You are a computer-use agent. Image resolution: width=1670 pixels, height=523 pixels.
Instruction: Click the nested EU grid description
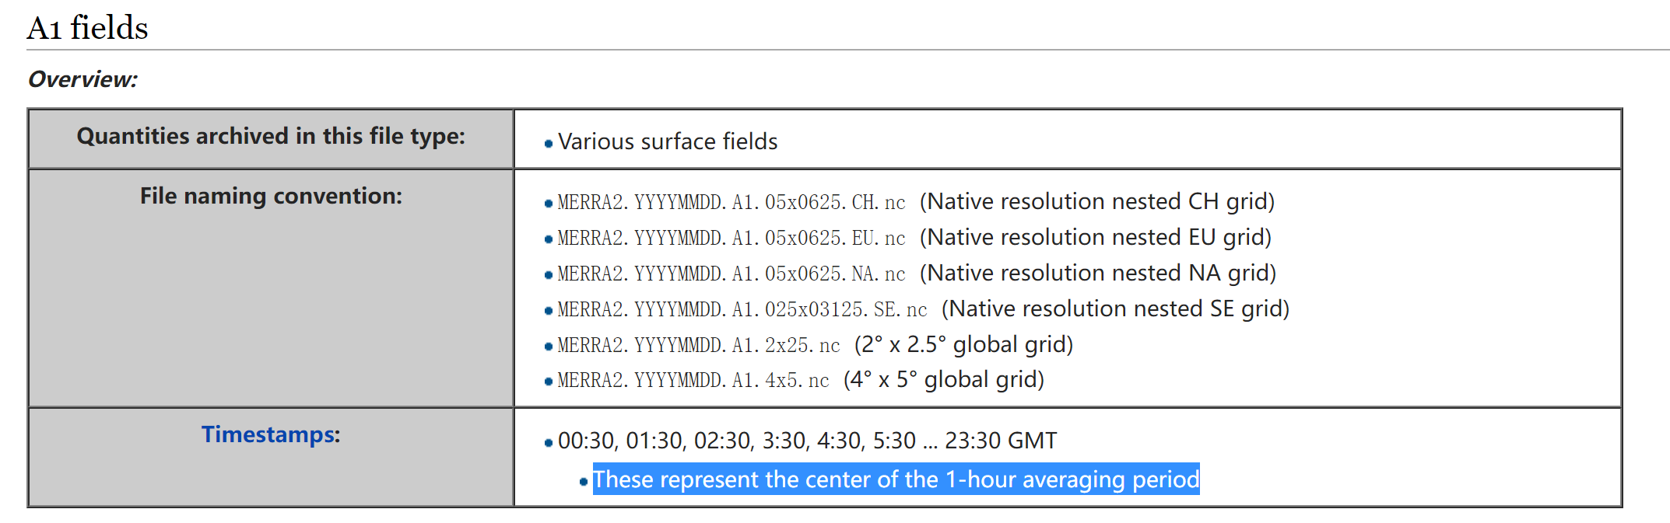click(1096, 238)
